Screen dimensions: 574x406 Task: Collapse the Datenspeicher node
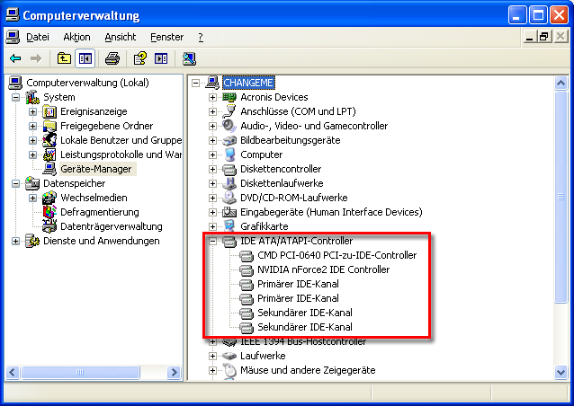point(16,183)
